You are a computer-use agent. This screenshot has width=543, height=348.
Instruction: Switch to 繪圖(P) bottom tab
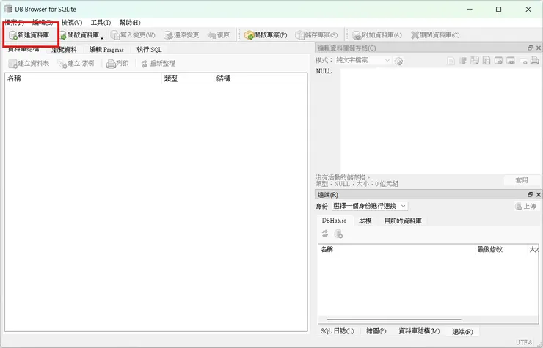click(376, 331)
